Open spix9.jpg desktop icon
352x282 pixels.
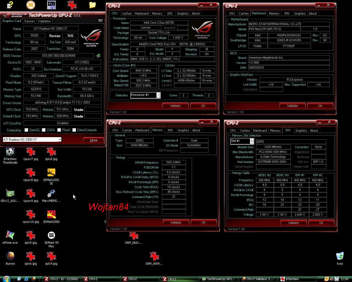tap(51, 259)
